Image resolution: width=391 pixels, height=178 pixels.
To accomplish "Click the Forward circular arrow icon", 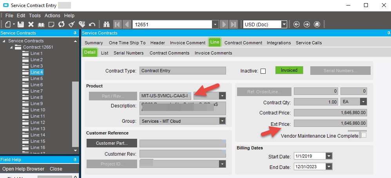I will coord(307,24).
